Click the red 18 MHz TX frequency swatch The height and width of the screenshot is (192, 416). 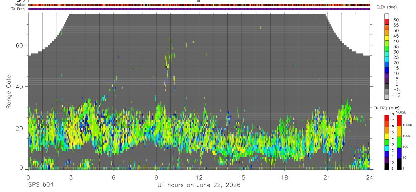tap(387, 118)
